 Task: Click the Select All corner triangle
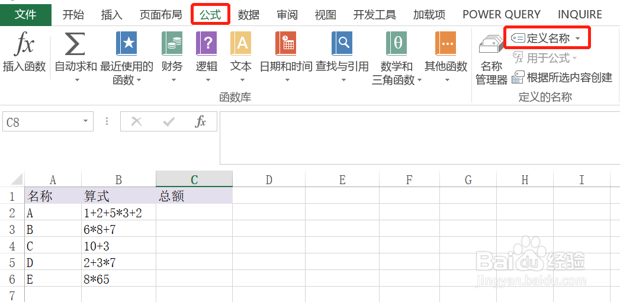[x=17, y=180]
